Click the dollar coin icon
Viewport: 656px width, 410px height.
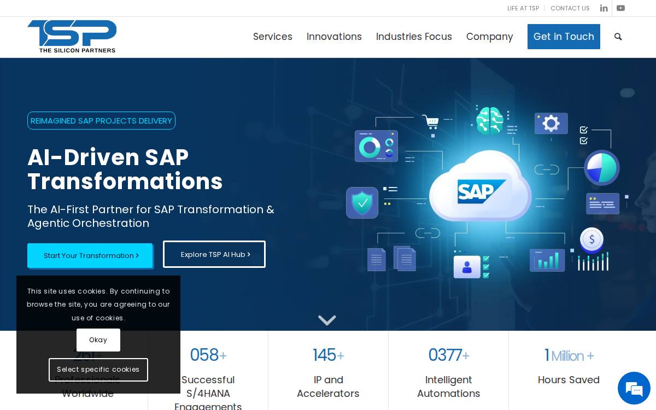[x=591, y=239]
